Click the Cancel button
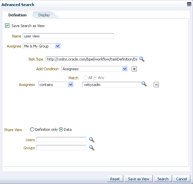193x184 pixels. tap(182, 179)
